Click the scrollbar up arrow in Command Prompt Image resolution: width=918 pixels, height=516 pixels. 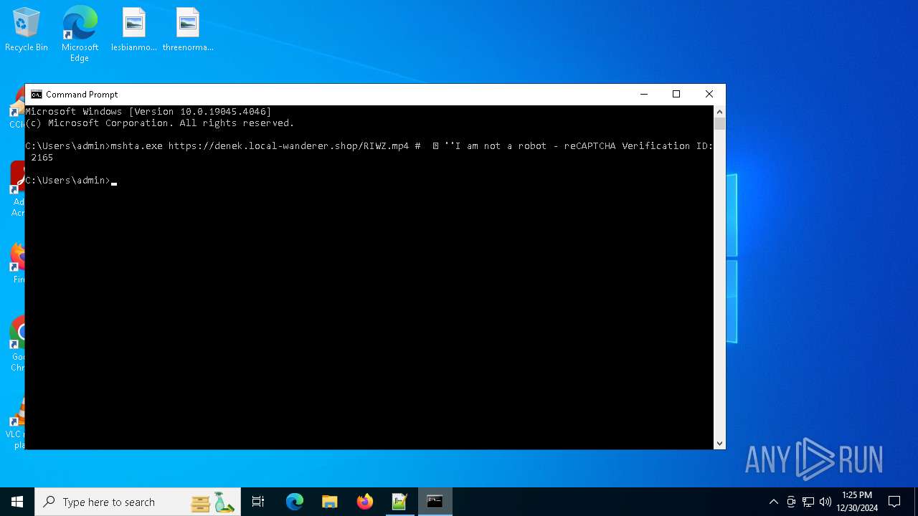click(x=719, y=112)
